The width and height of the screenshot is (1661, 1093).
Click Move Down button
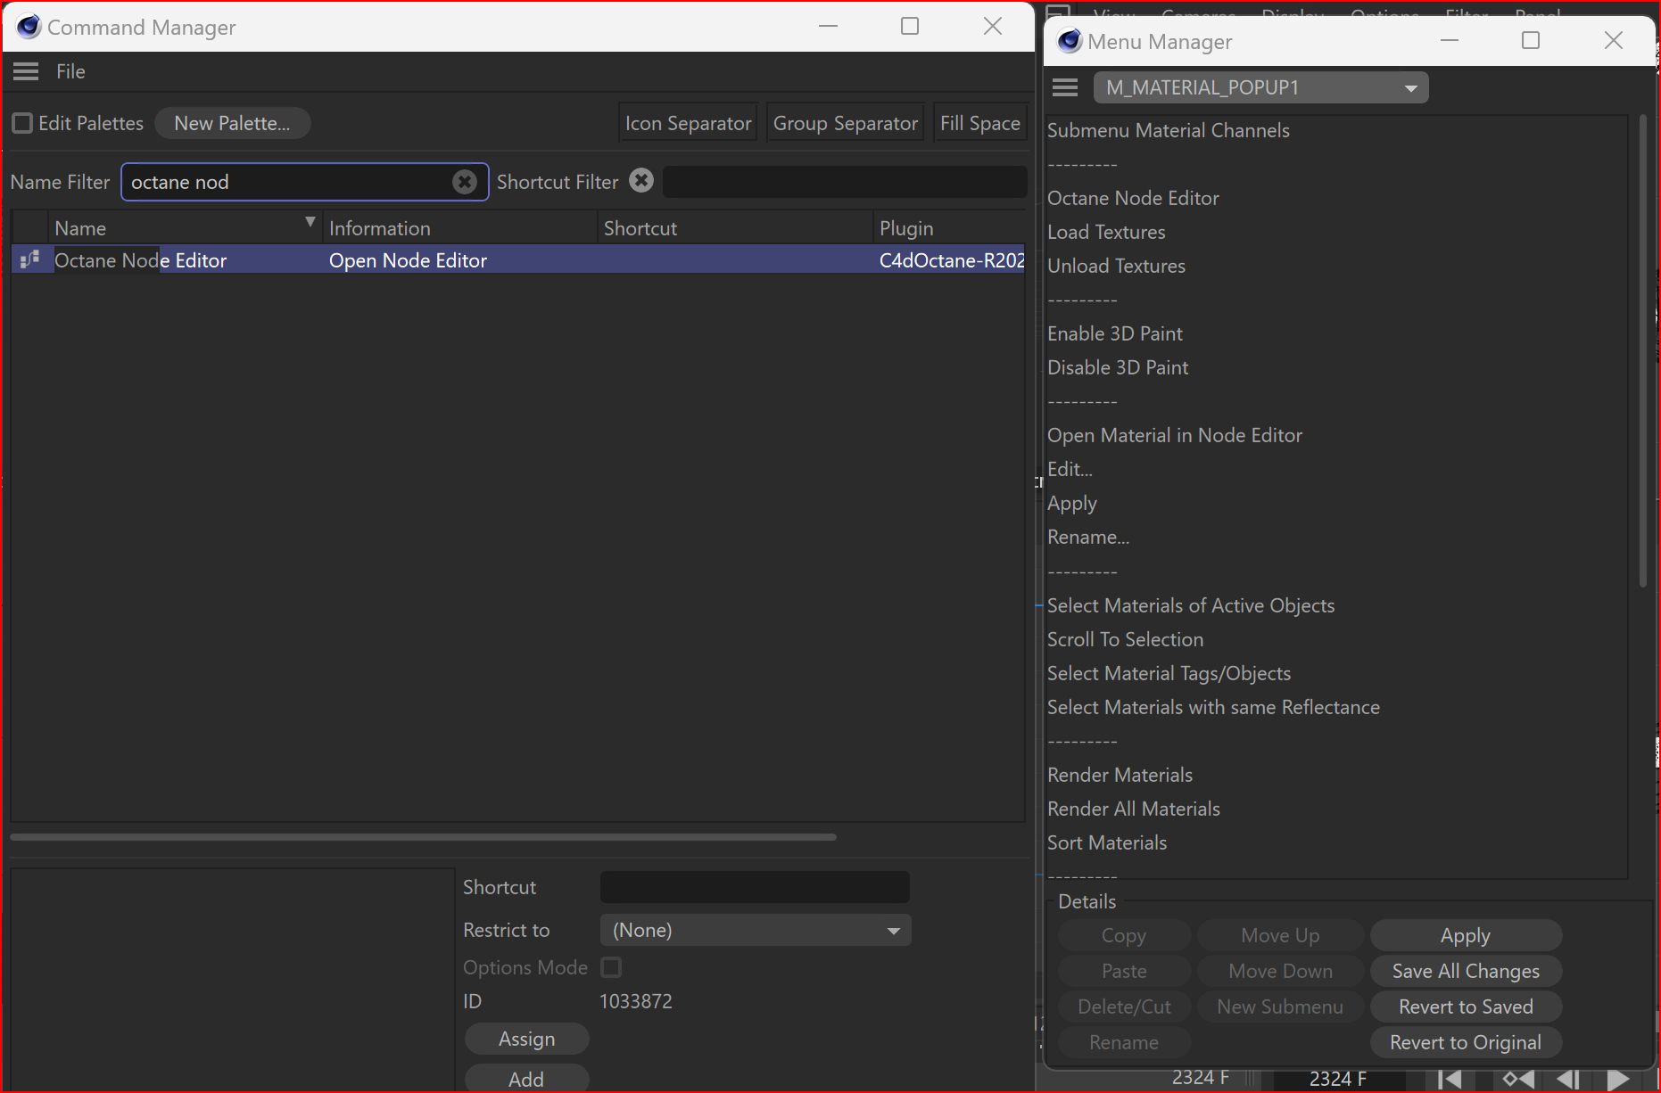[1280, 971]
